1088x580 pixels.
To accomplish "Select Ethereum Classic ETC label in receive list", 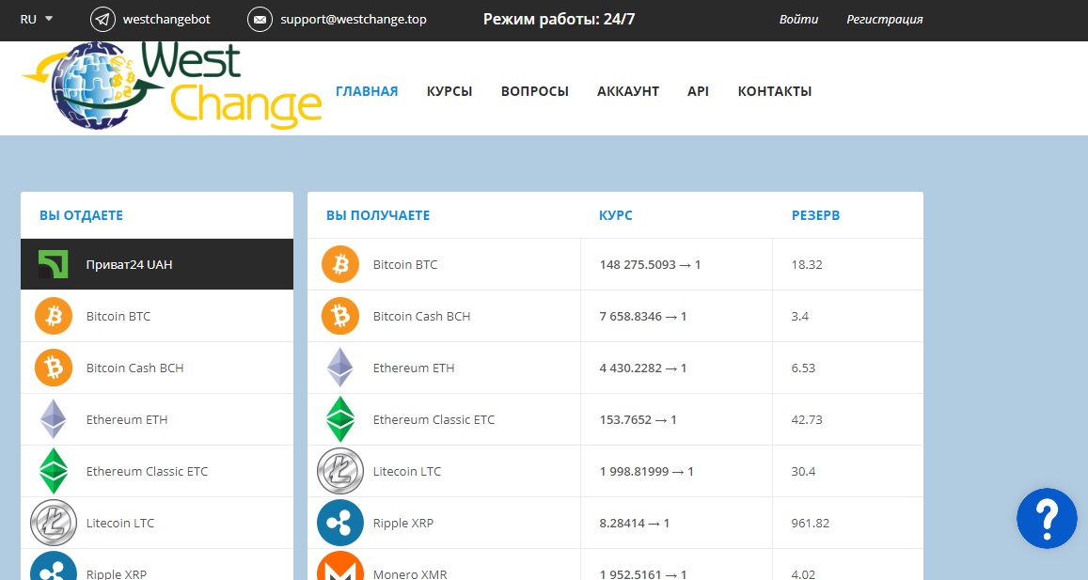I will [434, 420].
